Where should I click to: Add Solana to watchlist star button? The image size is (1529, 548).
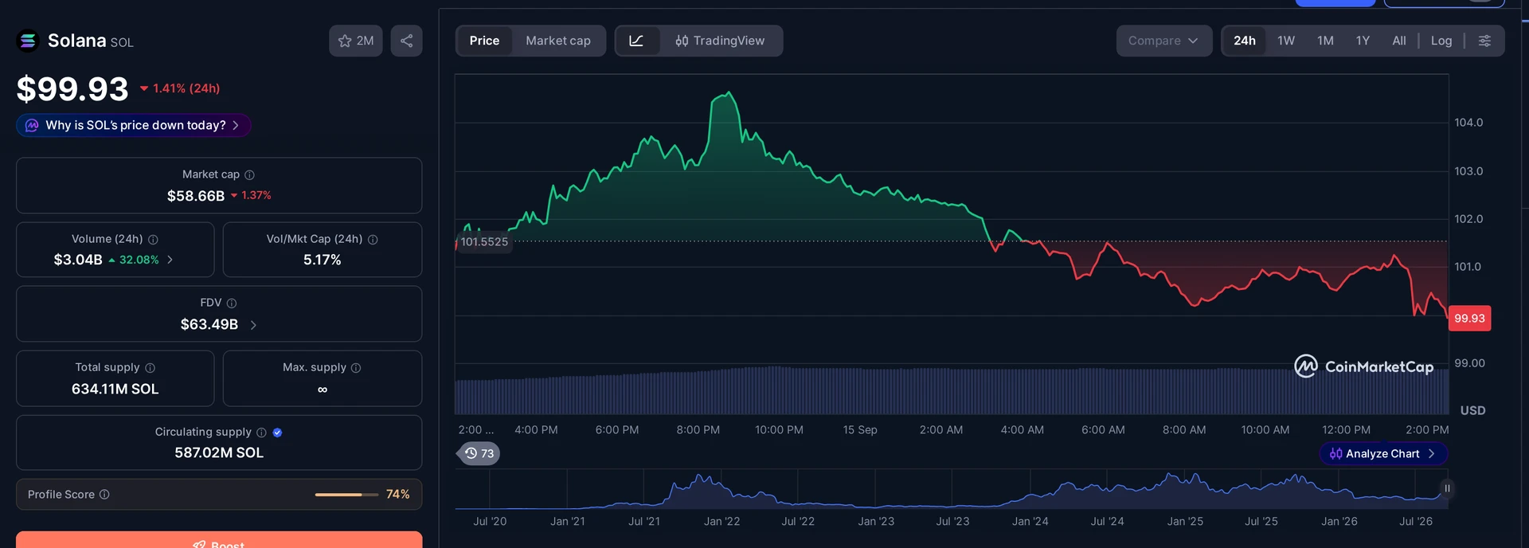click(356, 41)
